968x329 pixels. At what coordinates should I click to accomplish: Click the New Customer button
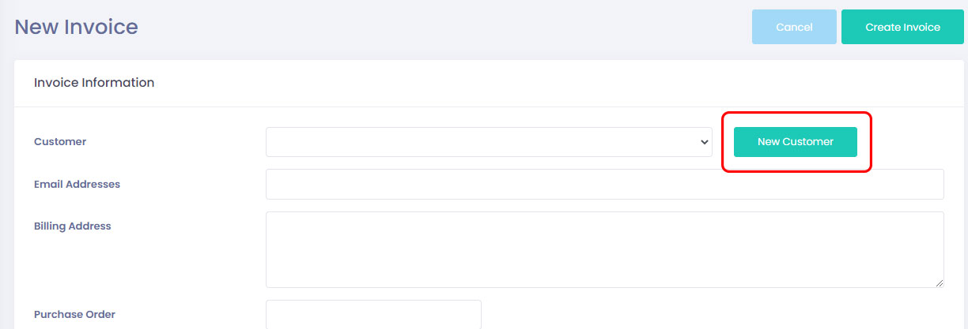[x=795, y=142]
